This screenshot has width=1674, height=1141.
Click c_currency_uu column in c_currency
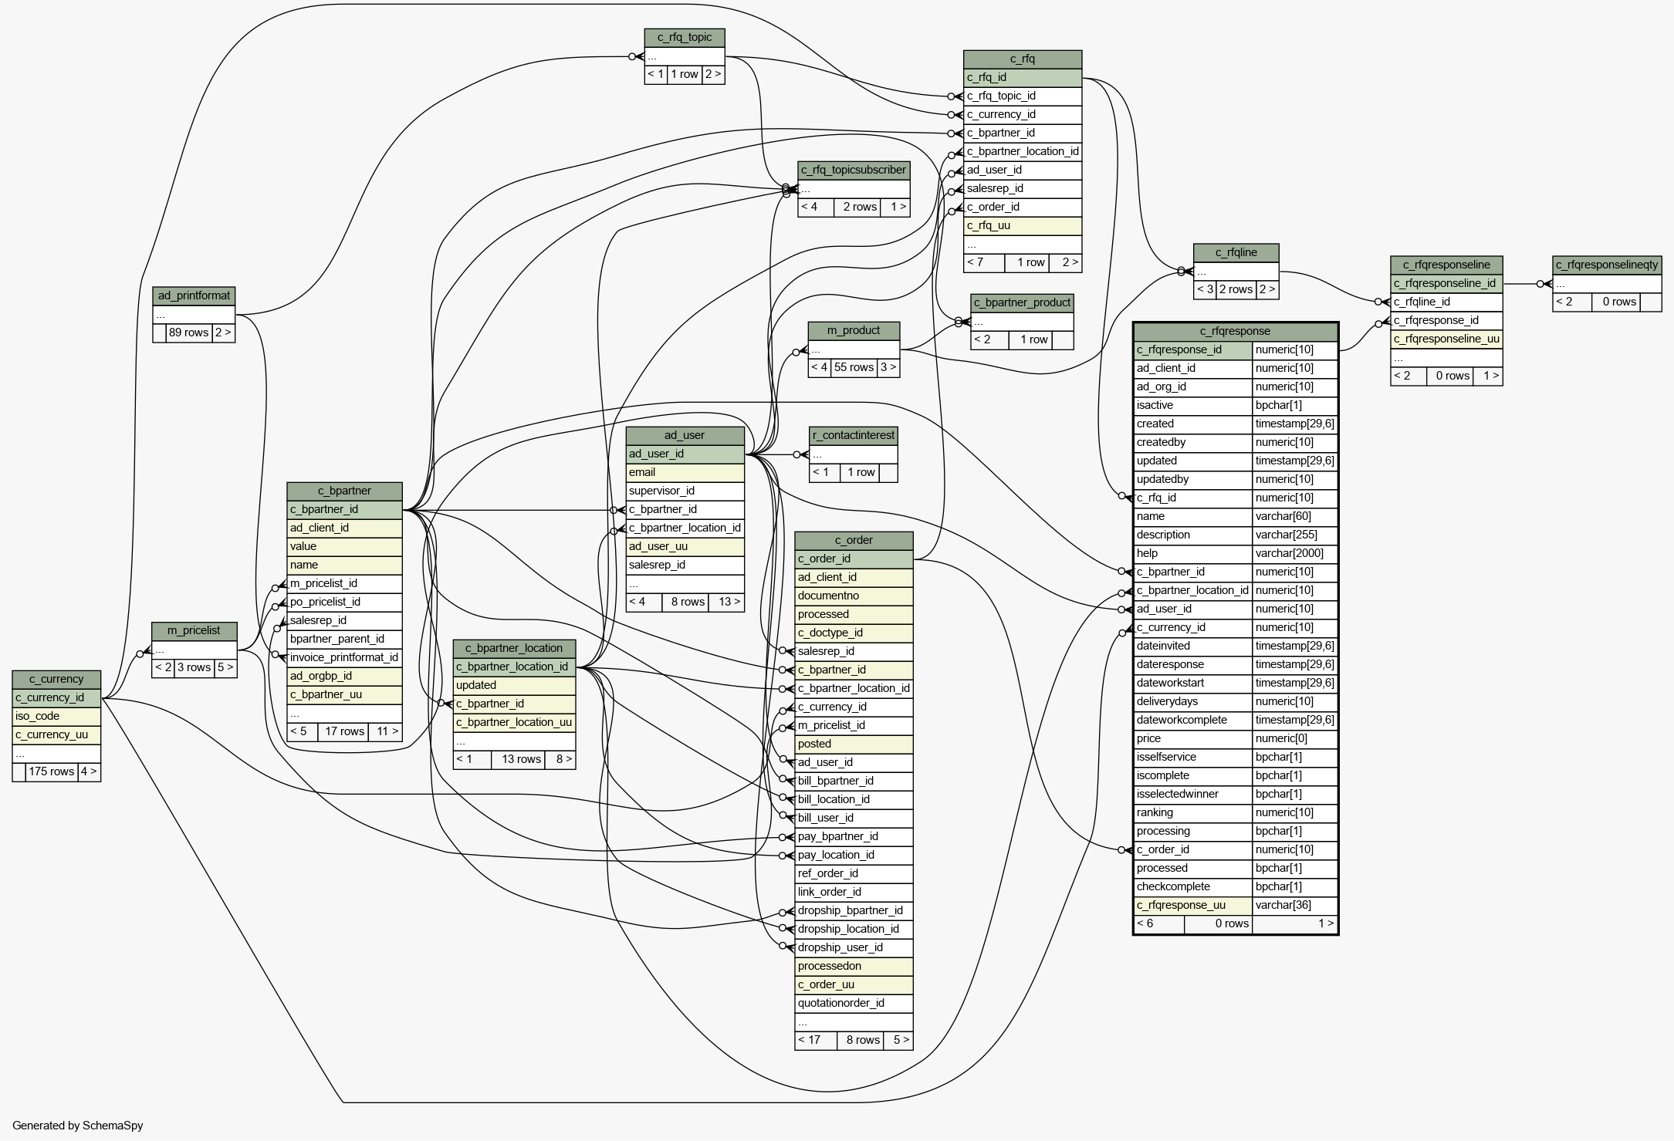click(56, 735)
